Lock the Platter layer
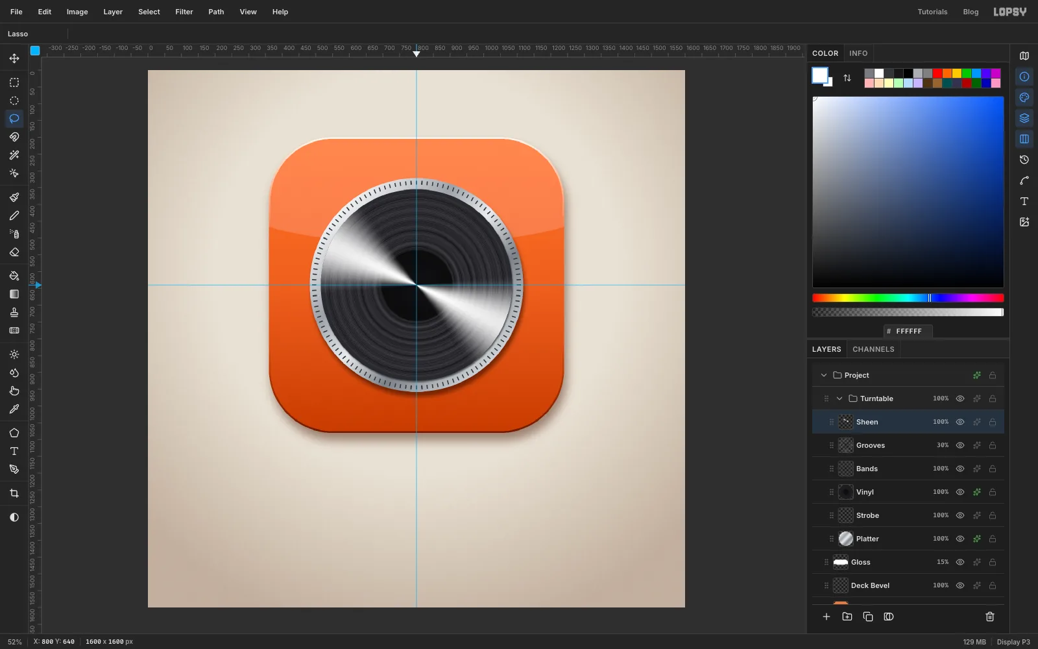Screen dimensions: 1038x649 pos(993,539)
